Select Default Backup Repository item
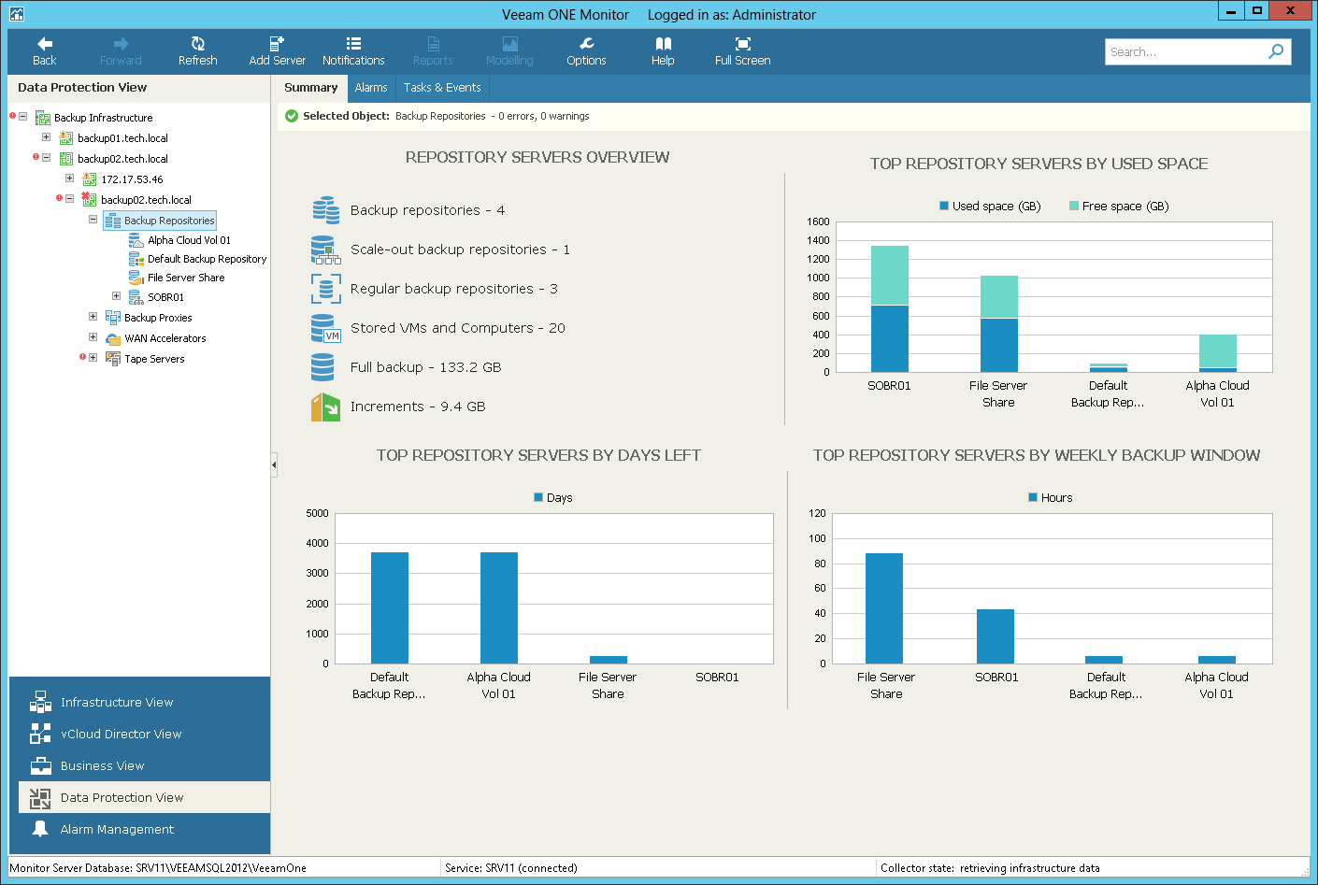1318x885 pixels. click(x=207, y=259)
